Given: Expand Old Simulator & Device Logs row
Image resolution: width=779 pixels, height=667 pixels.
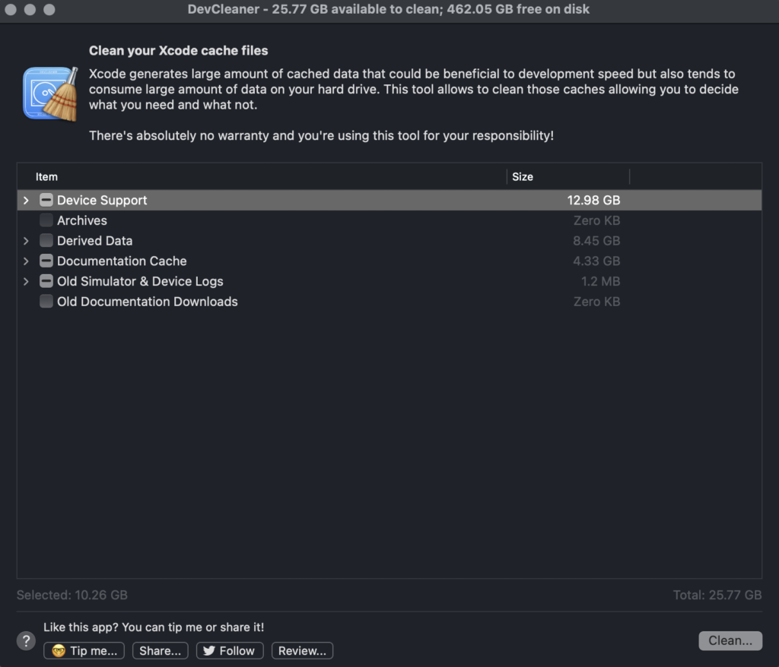Looking at the screenshot, I should (x=26, y=281).
